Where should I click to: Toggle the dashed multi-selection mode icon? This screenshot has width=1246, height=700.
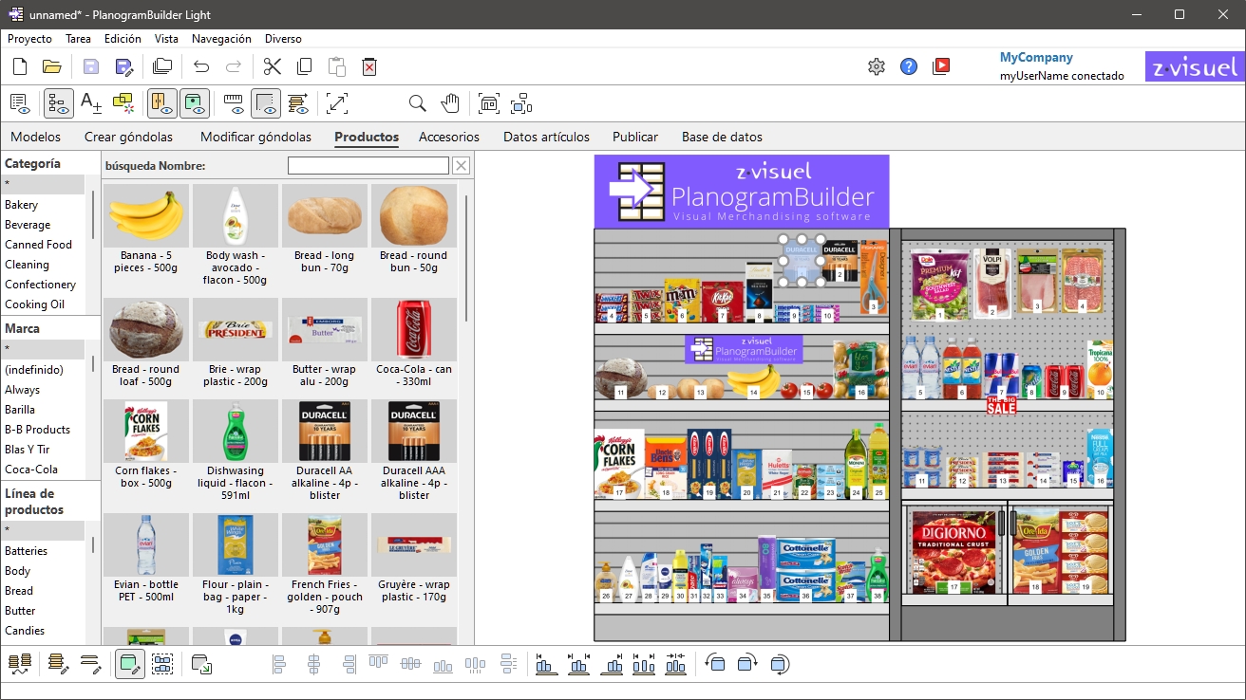[x=162, y=664]
